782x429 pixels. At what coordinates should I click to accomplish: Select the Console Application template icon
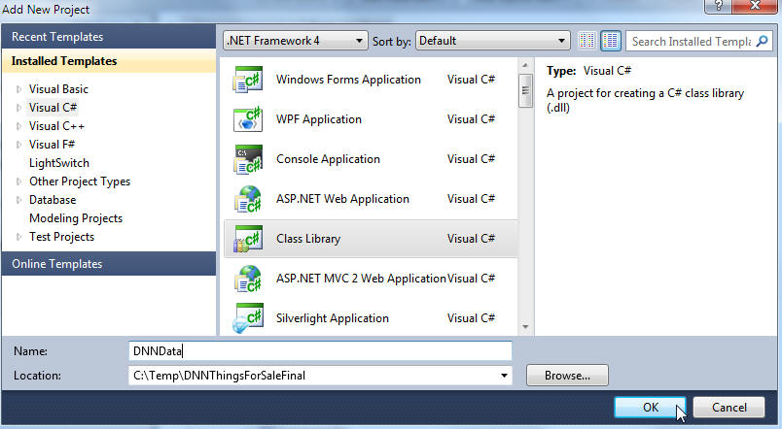click(x=248, y=159)
